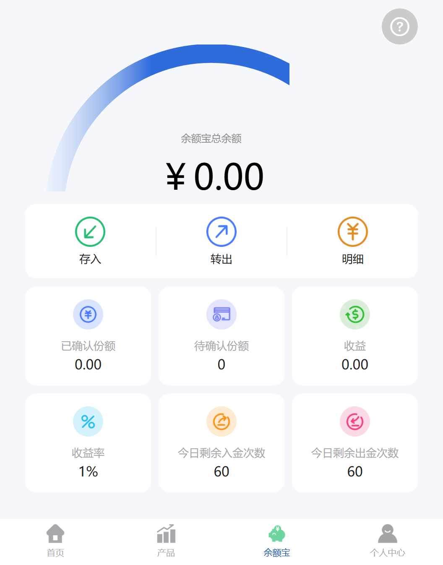Switch to the 首页 home tab

pyautogui.click(x=55, y=541)
